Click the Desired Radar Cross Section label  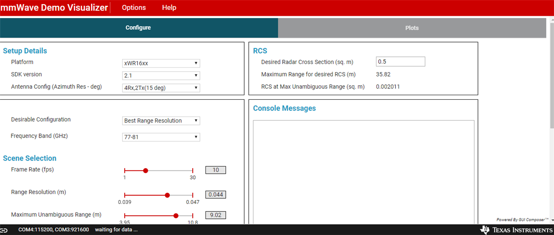pos(307,62)
